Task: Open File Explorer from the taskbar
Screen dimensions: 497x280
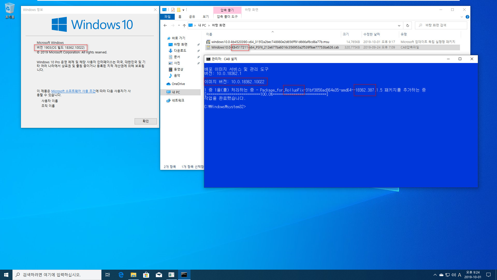Action: (x=134, y=275)
